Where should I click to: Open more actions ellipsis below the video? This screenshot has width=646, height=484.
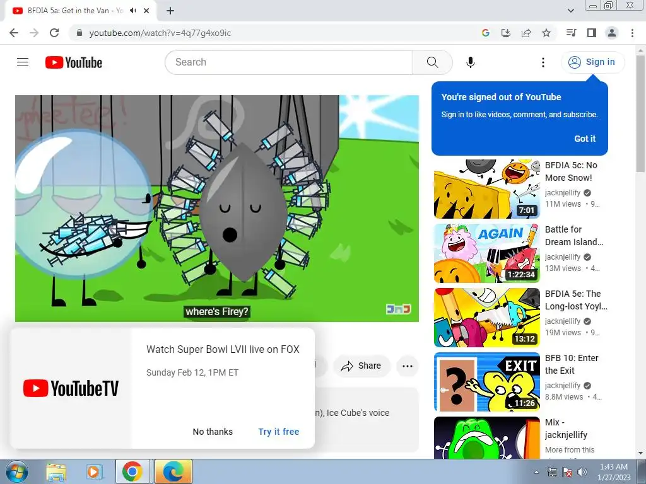tap(407, 366)
